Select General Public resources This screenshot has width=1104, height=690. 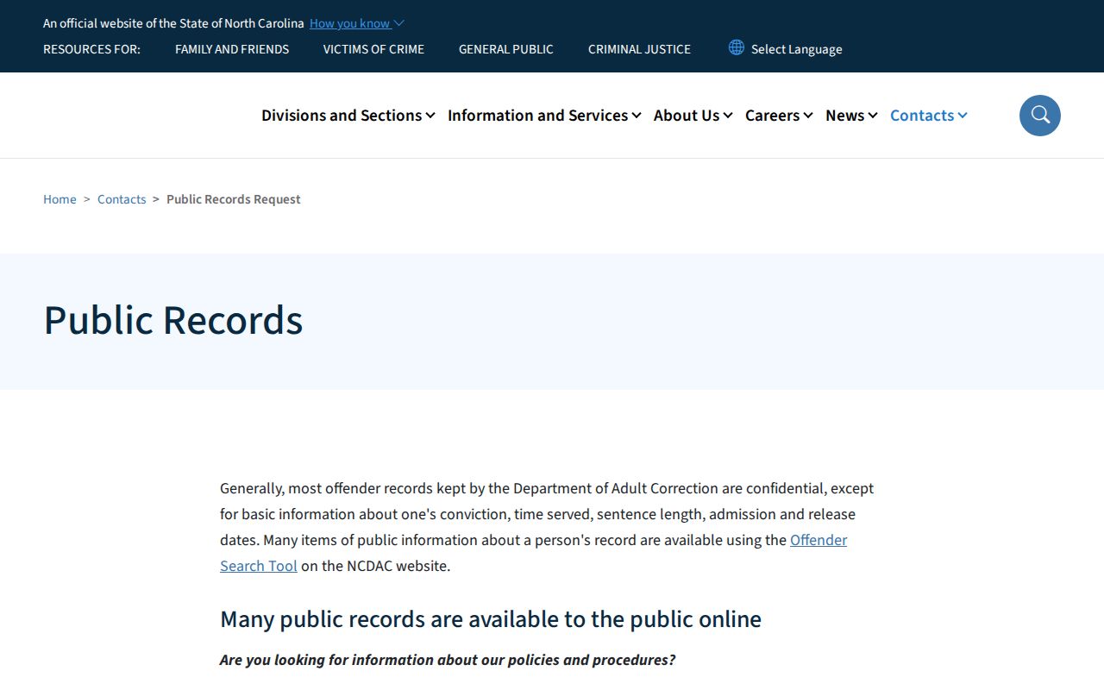(506, 49)
